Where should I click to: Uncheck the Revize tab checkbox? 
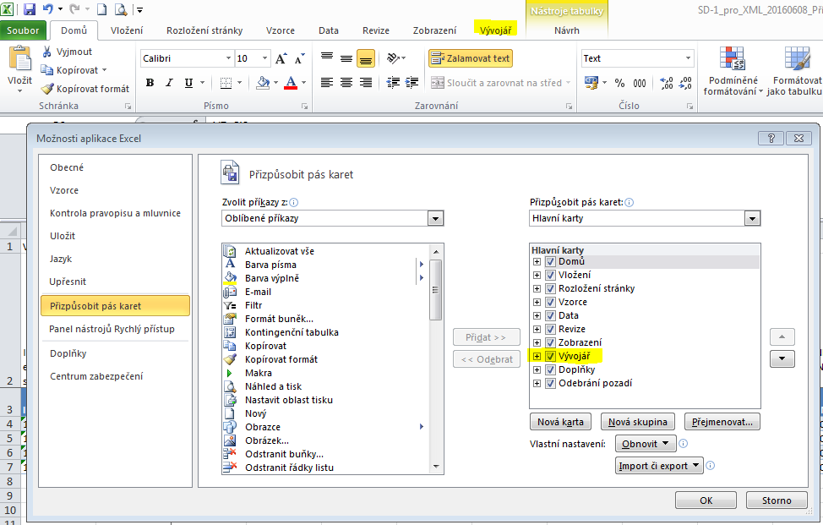[x=550, y=329]
